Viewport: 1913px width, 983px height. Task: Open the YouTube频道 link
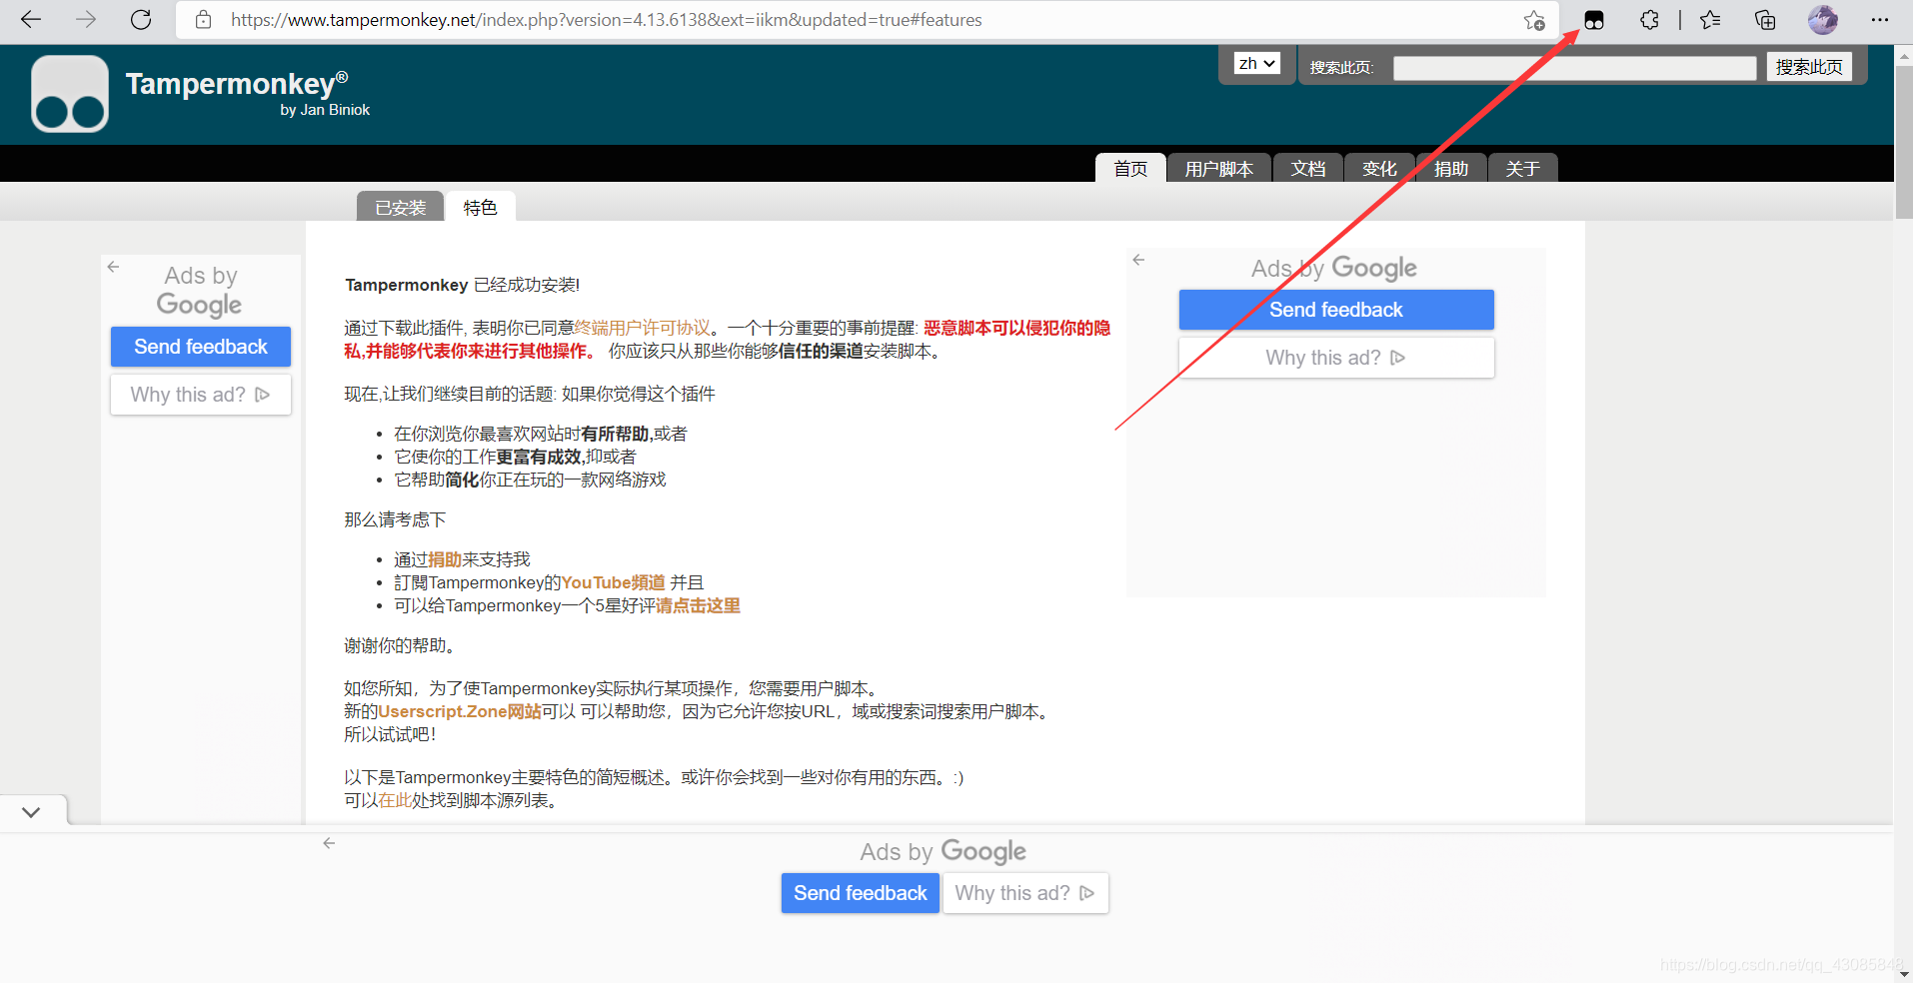coord(613,582)
